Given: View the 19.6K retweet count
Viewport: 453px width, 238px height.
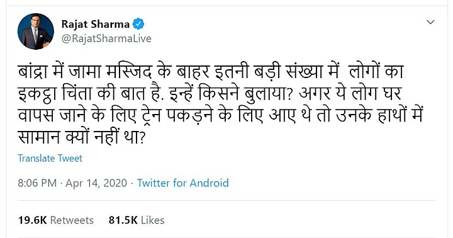Looking at the screenshot, I should pos(32,220).
